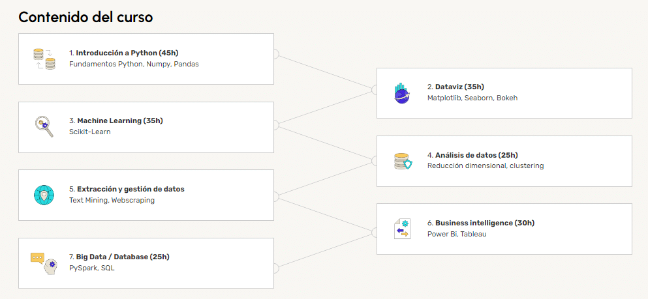
Task: Click the Análisis de datos shield database icon
Action: 403,161
